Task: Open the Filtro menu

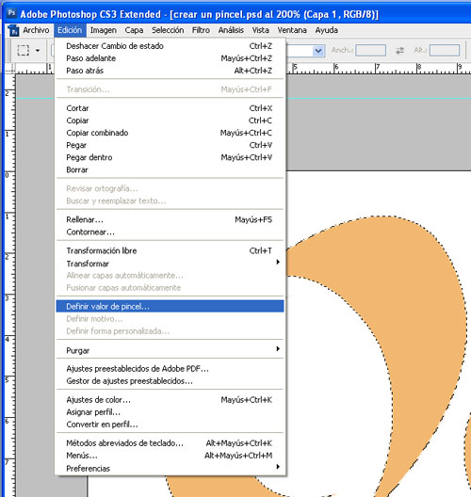Action: point(201,30)
